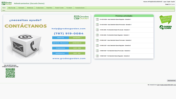The height and width of the screenshot is (99, 176).
Task: Open the Legal link in footer
Action: coord(158,85)
